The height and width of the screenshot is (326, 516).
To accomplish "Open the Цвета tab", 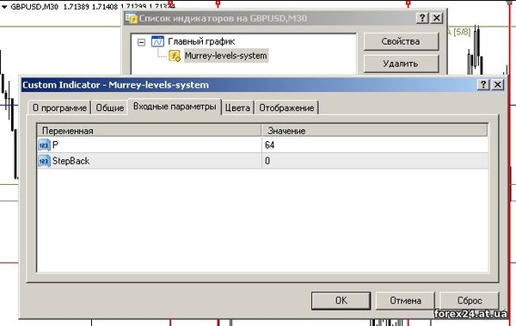I will coord(237,108).
